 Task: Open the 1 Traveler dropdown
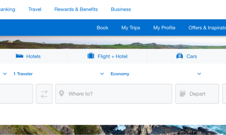coord(23,74)
